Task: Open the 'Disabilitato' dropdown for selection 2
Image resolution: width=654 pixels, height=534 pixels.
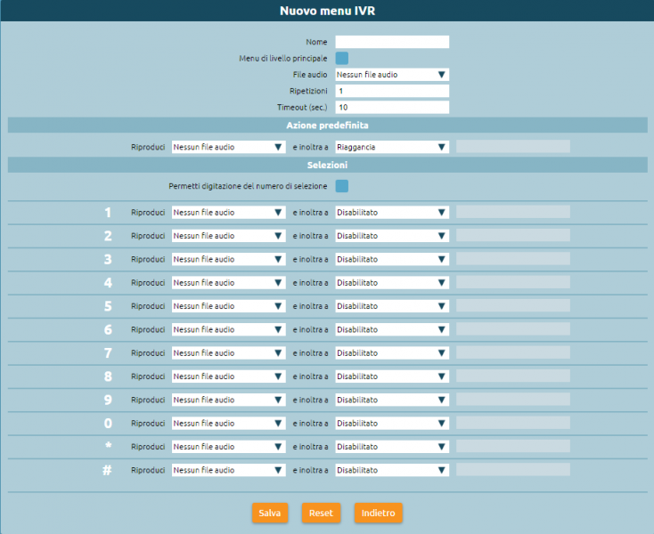Action: coord(392,236)
